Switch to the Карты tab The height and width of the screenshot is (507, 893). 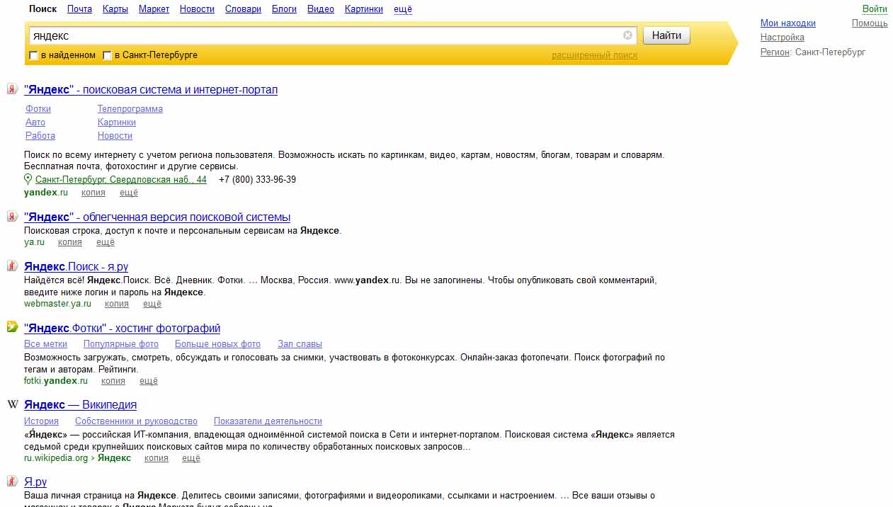(x=115, y=9)
